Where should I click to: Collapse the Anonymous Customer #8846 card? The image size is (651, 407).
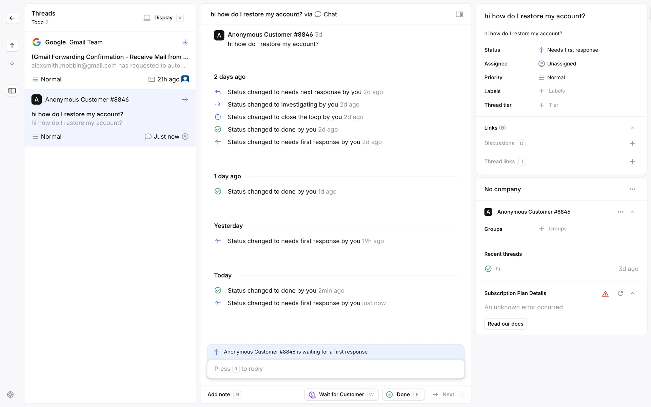click(x=632, y=212)
